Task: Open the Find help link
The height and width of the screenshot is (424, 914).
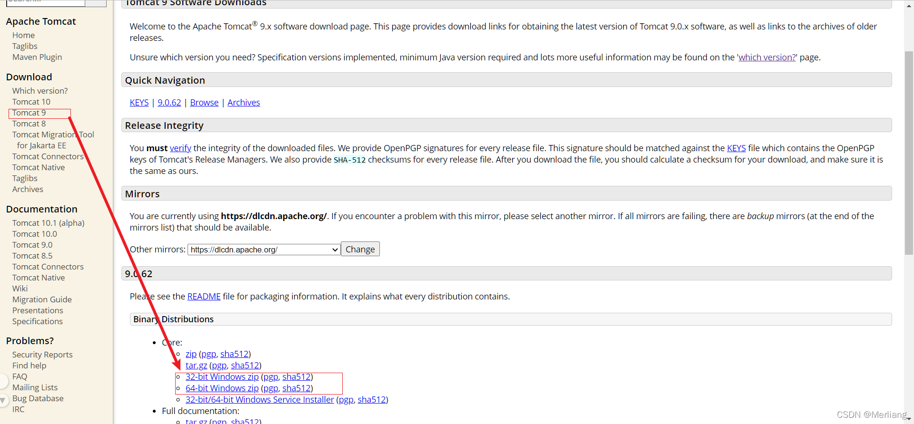Action: 30,366
